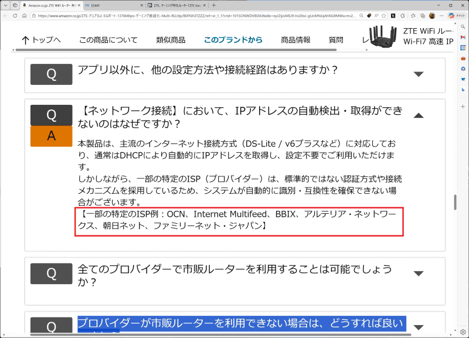
Task: Open the tab actions menu chevron
Action: click(x=5, y=5)
